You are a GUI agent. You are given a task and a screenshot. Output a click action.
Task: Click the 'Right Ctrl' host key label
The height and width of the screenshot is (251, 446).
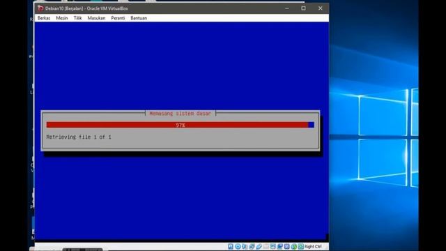click(313, 246)
